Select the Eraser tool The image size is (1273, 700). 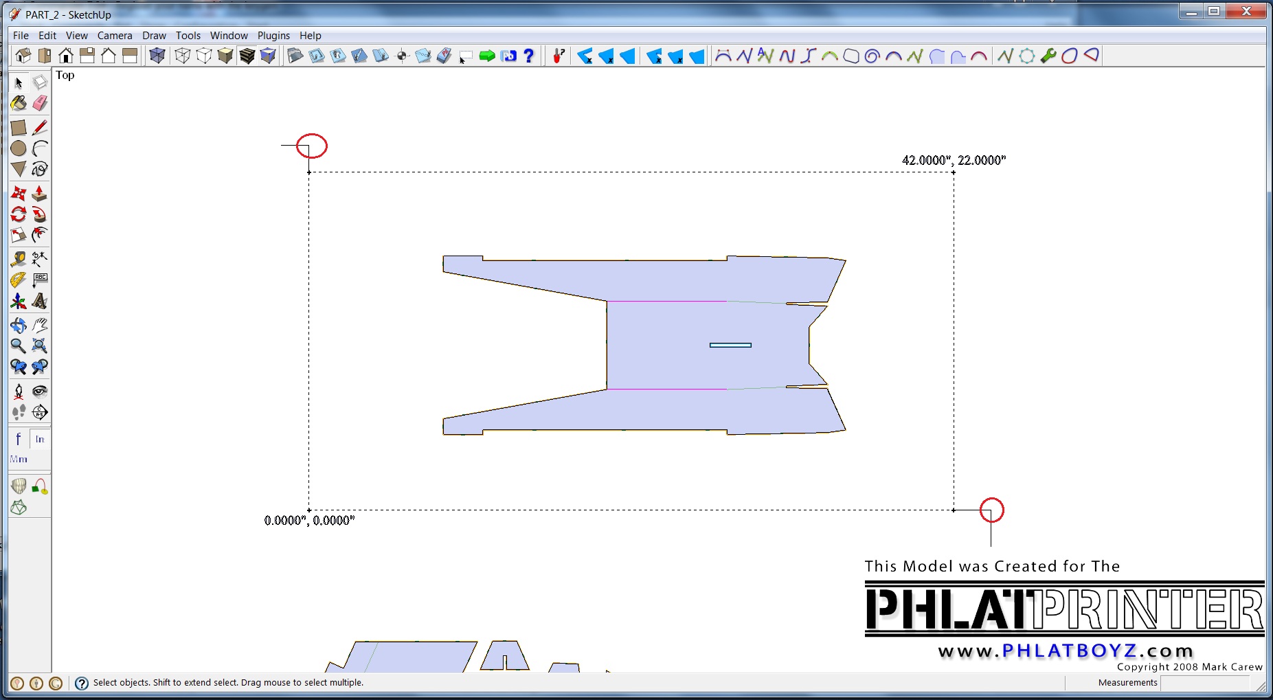40,104
